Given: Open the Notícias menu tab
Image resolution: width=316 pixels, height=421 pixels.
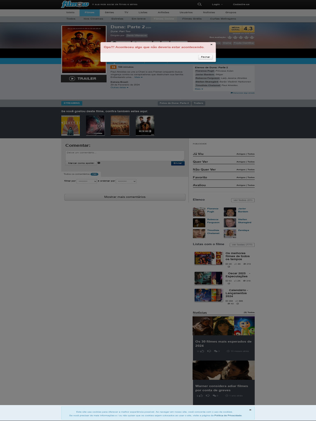Looking at the screenshot, I should (x=209, y=13).
